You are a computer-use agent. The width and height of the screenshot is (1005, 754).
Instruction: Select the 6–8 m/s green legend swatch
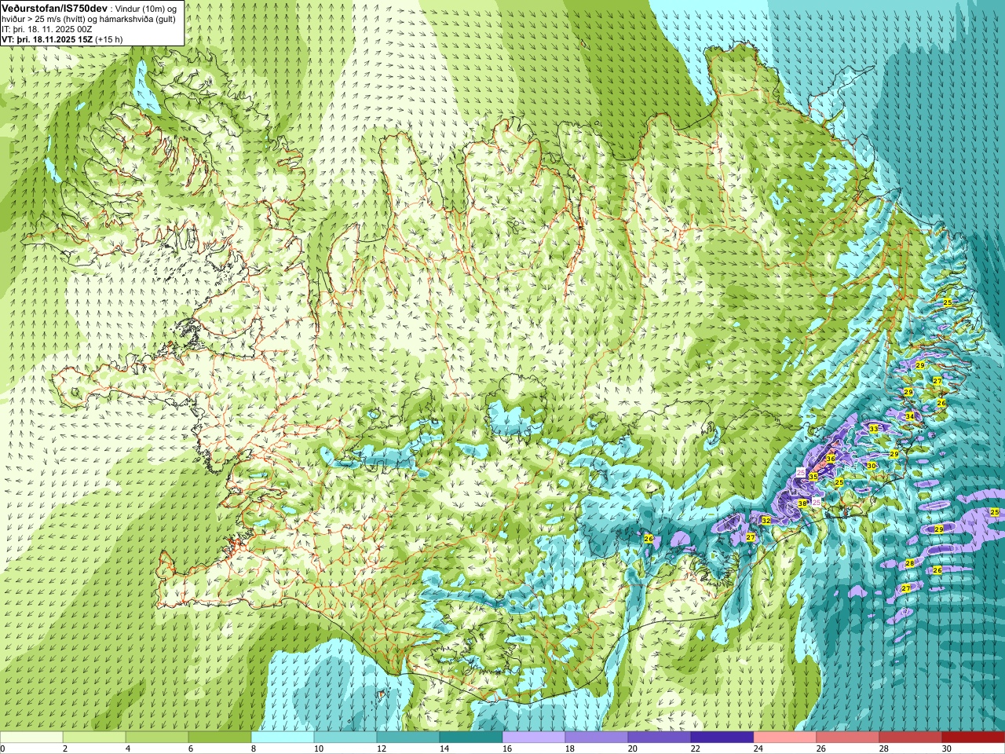(x=220, y=738)
